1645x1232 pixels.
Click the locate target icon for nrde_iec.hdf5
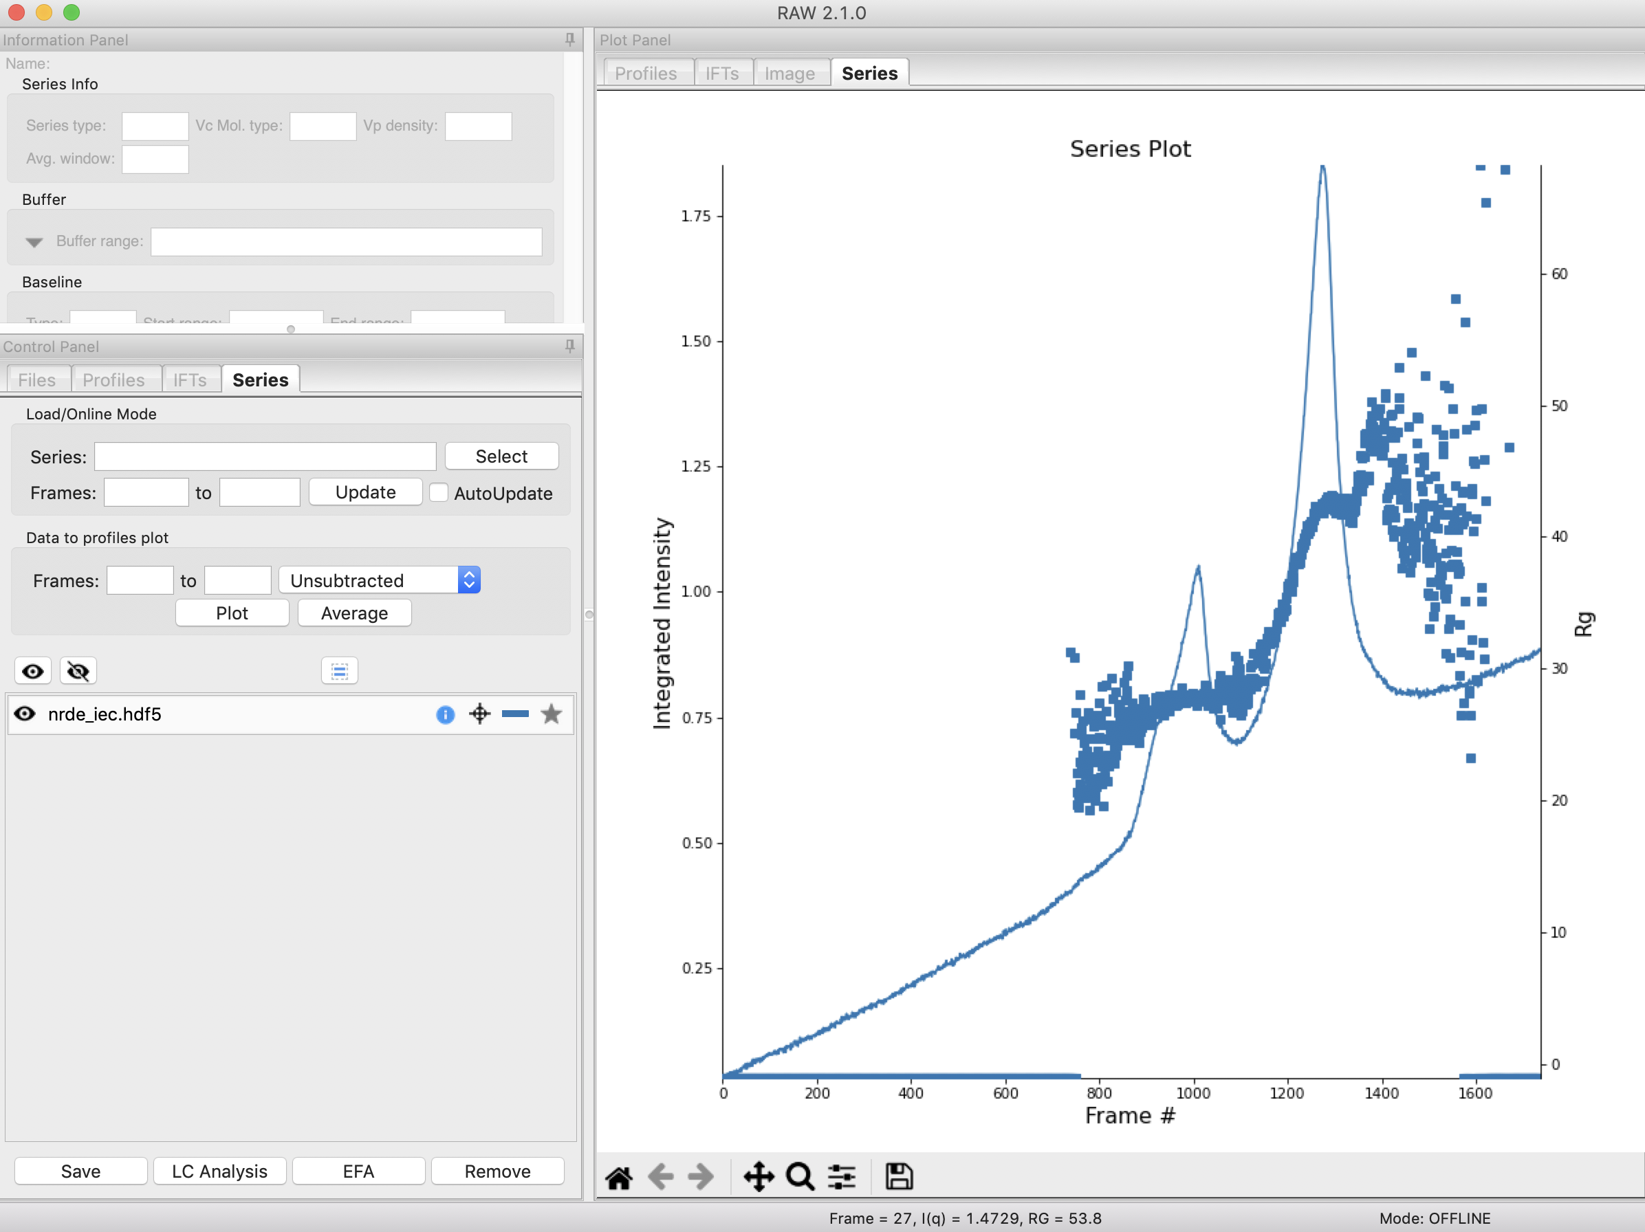pyautogui.click(x=479, y=714)
